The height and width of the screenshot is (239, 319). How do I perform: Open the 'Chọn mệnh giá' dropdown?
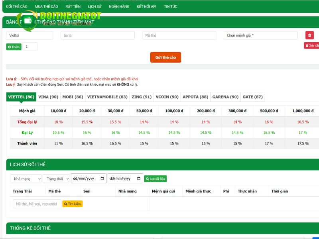[x=261, y=35]
